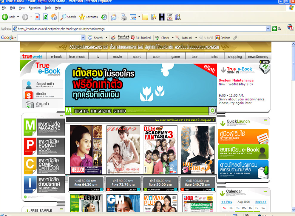Open the Help menu

tap(58, 8)
